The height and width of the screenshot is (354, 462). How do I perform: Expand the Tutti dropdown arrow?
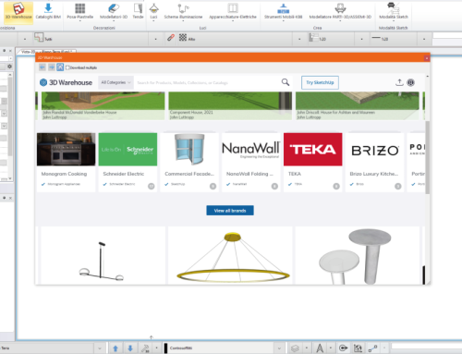[x=155, y=39]
